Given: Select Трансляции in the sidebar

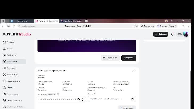Looking at the screenshot, I should click(x=14, y=62).
